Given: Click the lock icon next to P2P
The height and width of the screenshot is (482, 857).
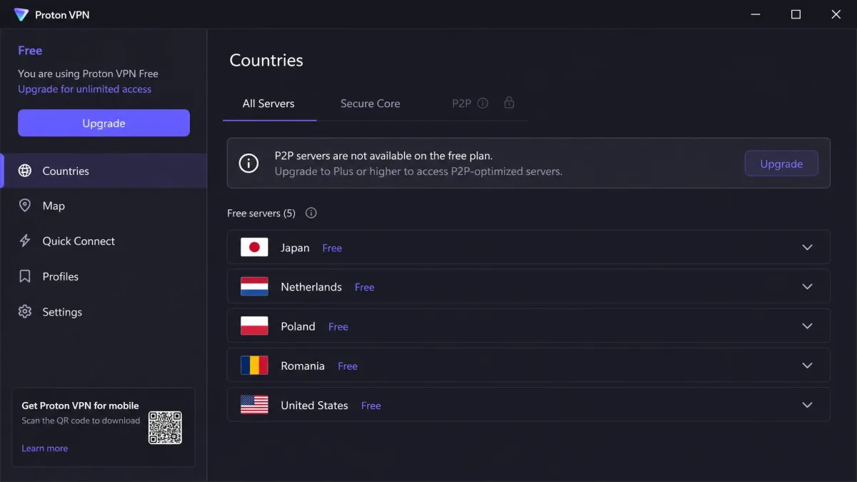Looking at the screenshot, I should pos(509,103).
